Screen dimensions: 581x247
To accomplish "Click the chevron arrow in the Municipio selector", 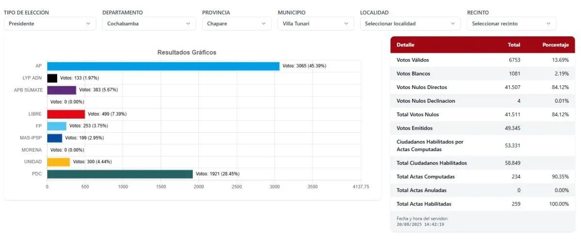I will 346,24.
